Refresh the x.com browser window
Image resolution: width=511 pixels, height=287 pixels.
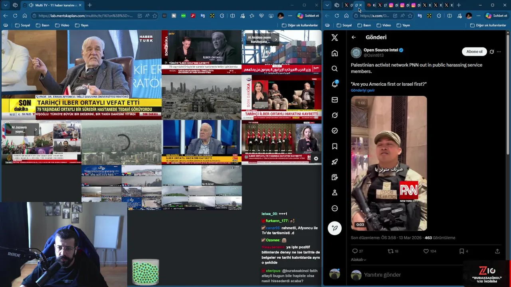point(337,16)
